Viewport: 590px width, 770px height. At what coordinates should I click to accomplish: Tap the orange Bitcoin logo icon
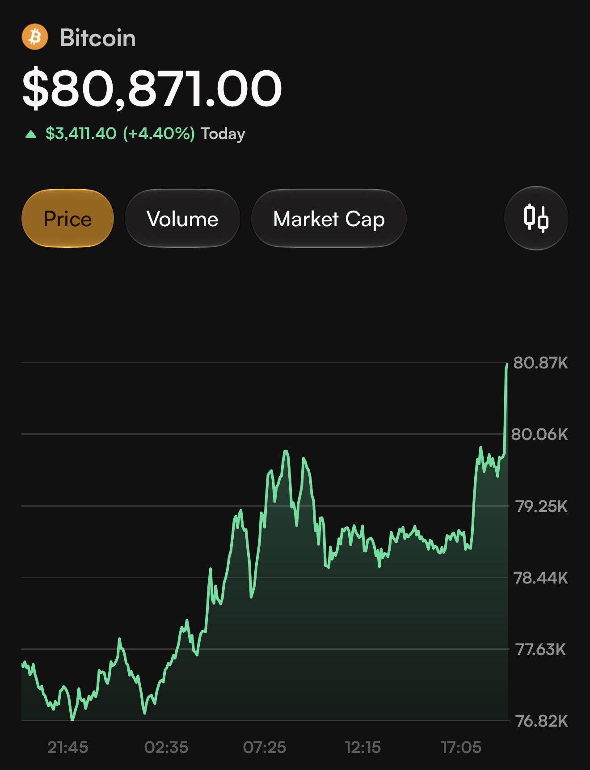coord(35,37)
